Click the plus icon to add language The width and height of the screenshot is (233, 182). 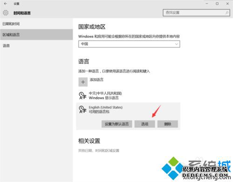[x=83, y=82]
